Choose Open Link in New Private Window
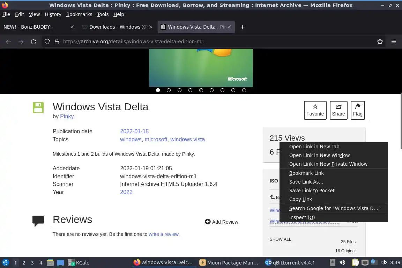Image resolution: width=402 pixels, height=268 pixels. [334, 164]
